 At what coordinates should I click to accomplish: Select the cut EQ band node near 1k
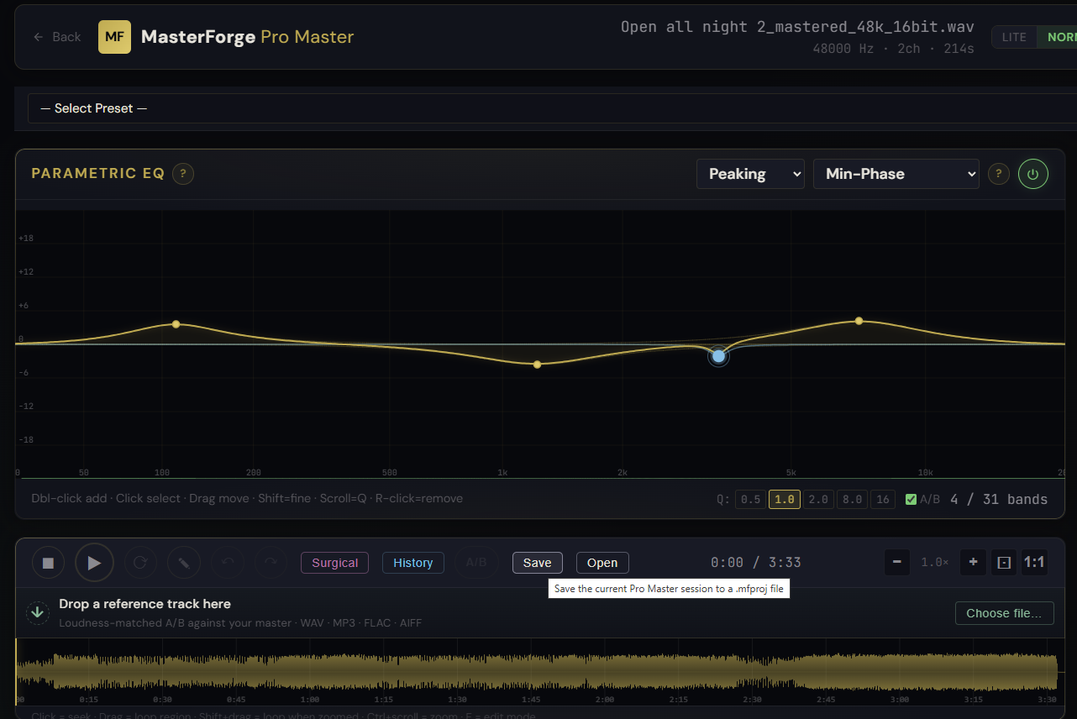coord(537,364)
